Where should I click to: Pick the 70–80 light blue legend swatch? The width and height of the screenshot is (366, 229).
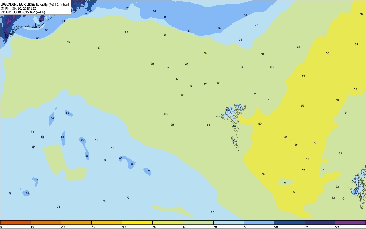pos(228,222)
